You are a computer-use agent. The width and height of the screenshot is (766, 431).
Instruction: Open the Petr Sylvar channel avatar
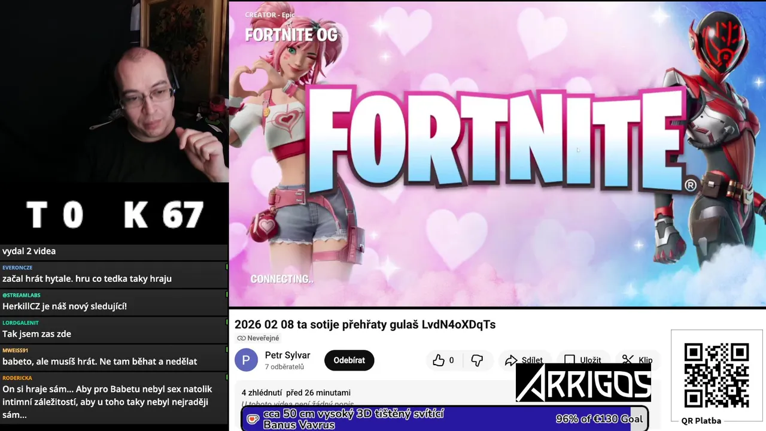[246, 360]
